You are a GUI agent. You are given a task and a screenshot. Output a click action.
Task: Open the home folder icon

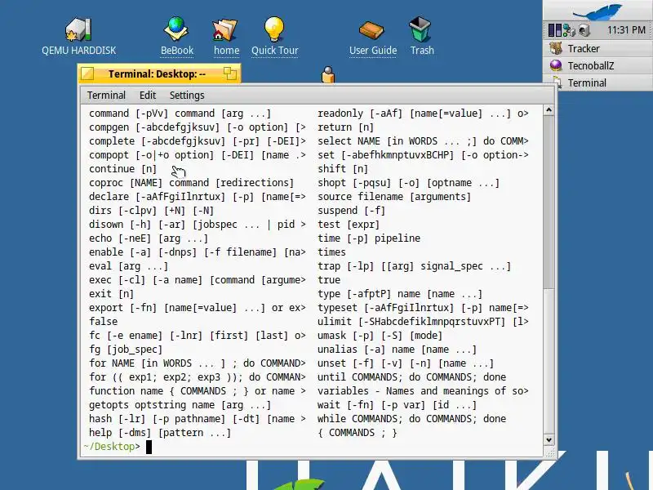tap(225, 29)
